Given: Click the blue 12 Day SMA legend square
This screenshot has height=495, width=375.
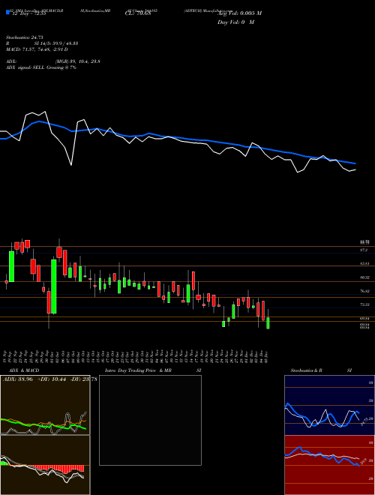Looking at the screenshot, I should pos(7,12).
